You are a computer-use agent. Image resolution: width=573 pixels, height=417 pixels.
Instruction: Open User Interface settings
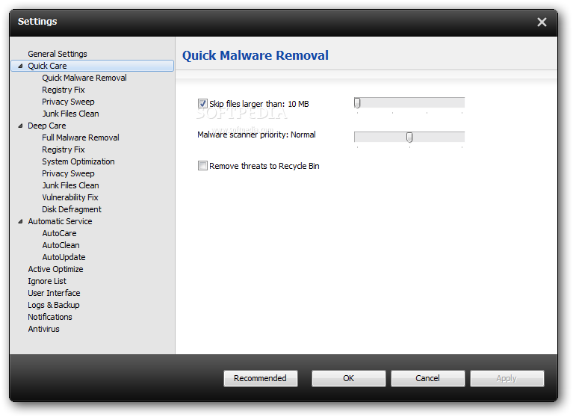coord(54,293)
